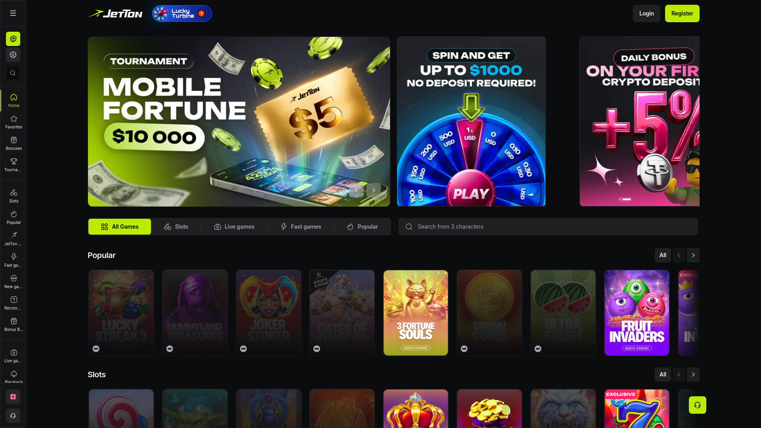761x428 pixels.
Task: Switch to casino mode with the green sidebar icon
Action: click(13, 39)
